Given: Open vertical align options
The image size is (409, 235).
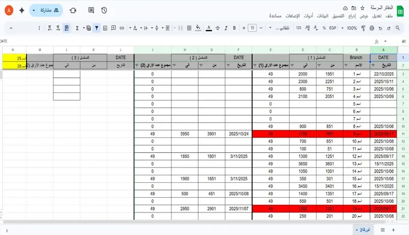Looking at the screenshot, I should click(x=157, y=28).
